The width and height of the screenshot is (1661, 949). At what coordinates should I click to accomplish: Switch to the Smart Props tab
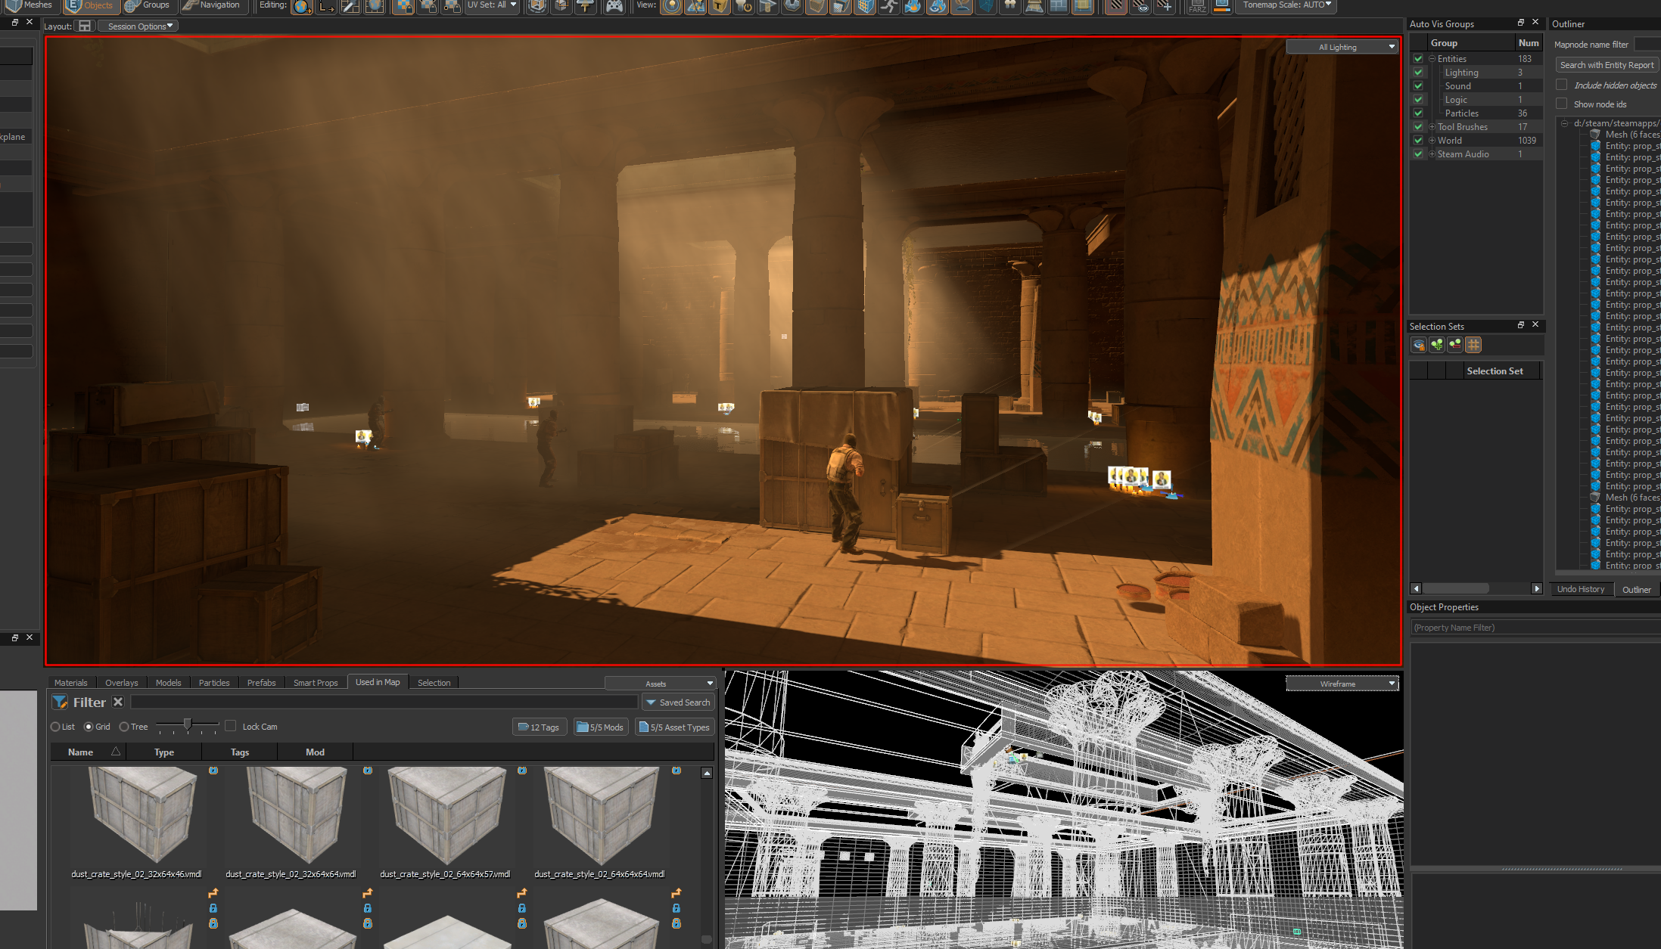tap(315, 683)
